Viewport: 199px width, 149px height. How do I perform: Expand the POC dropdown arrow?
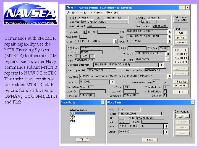click(169, 41)
